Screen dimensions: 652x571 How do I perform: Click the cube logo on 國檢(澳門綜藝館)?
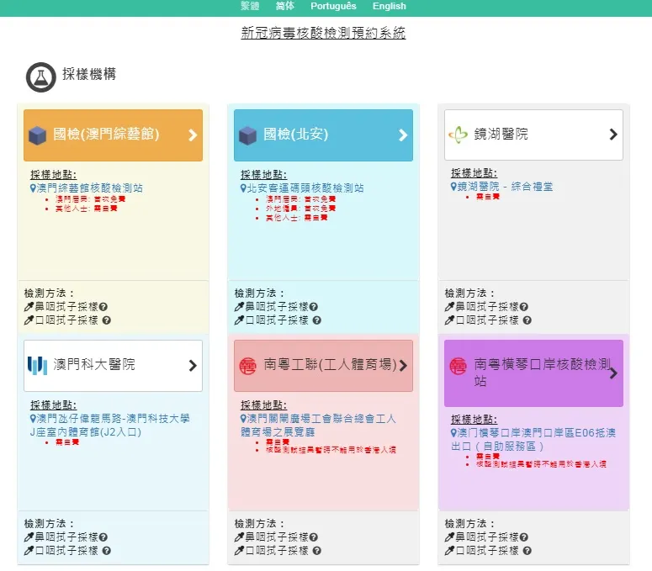(37, 135)
